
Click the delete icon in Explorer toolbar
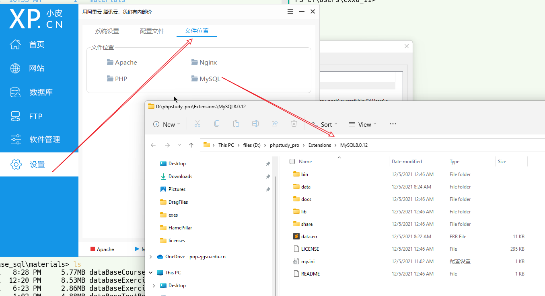(294, 124)
